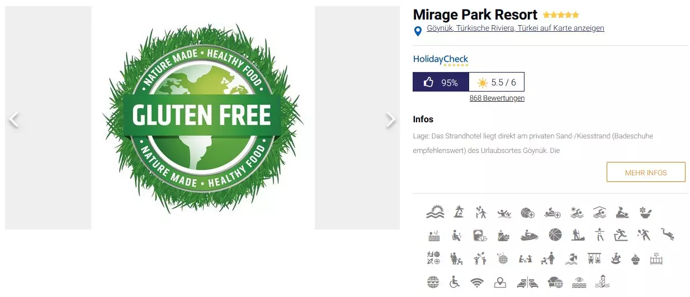Go back to the previous hotel photo
The height and width of the screenshot is (297, 690).
pyautogui.click(x=14, y=119)
